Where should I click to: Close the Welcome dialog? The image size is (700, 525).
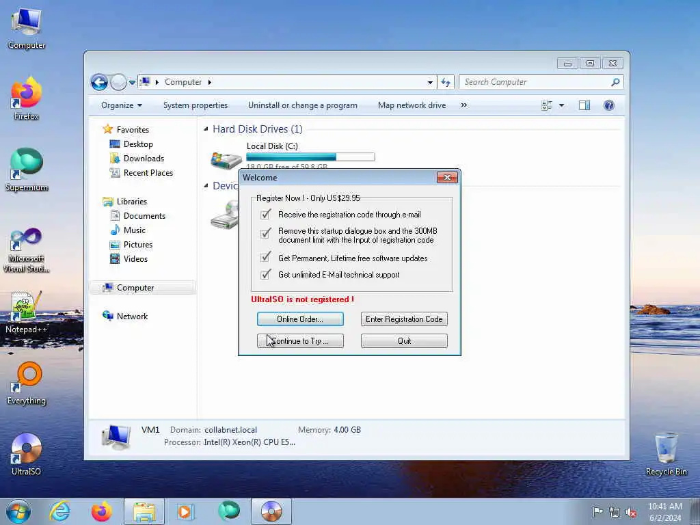pos(447,177)
